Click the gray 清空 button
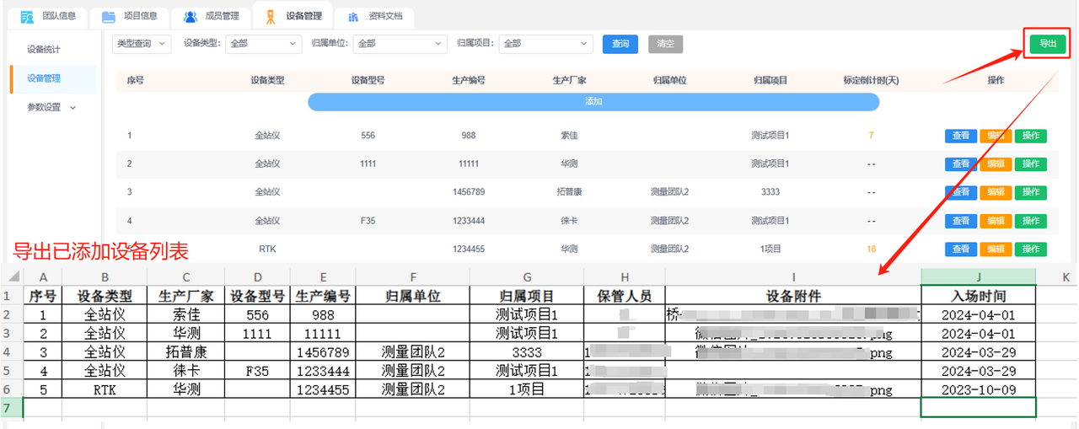The height and width of the screenshot is (429, 1079). [x=665, y=44]
